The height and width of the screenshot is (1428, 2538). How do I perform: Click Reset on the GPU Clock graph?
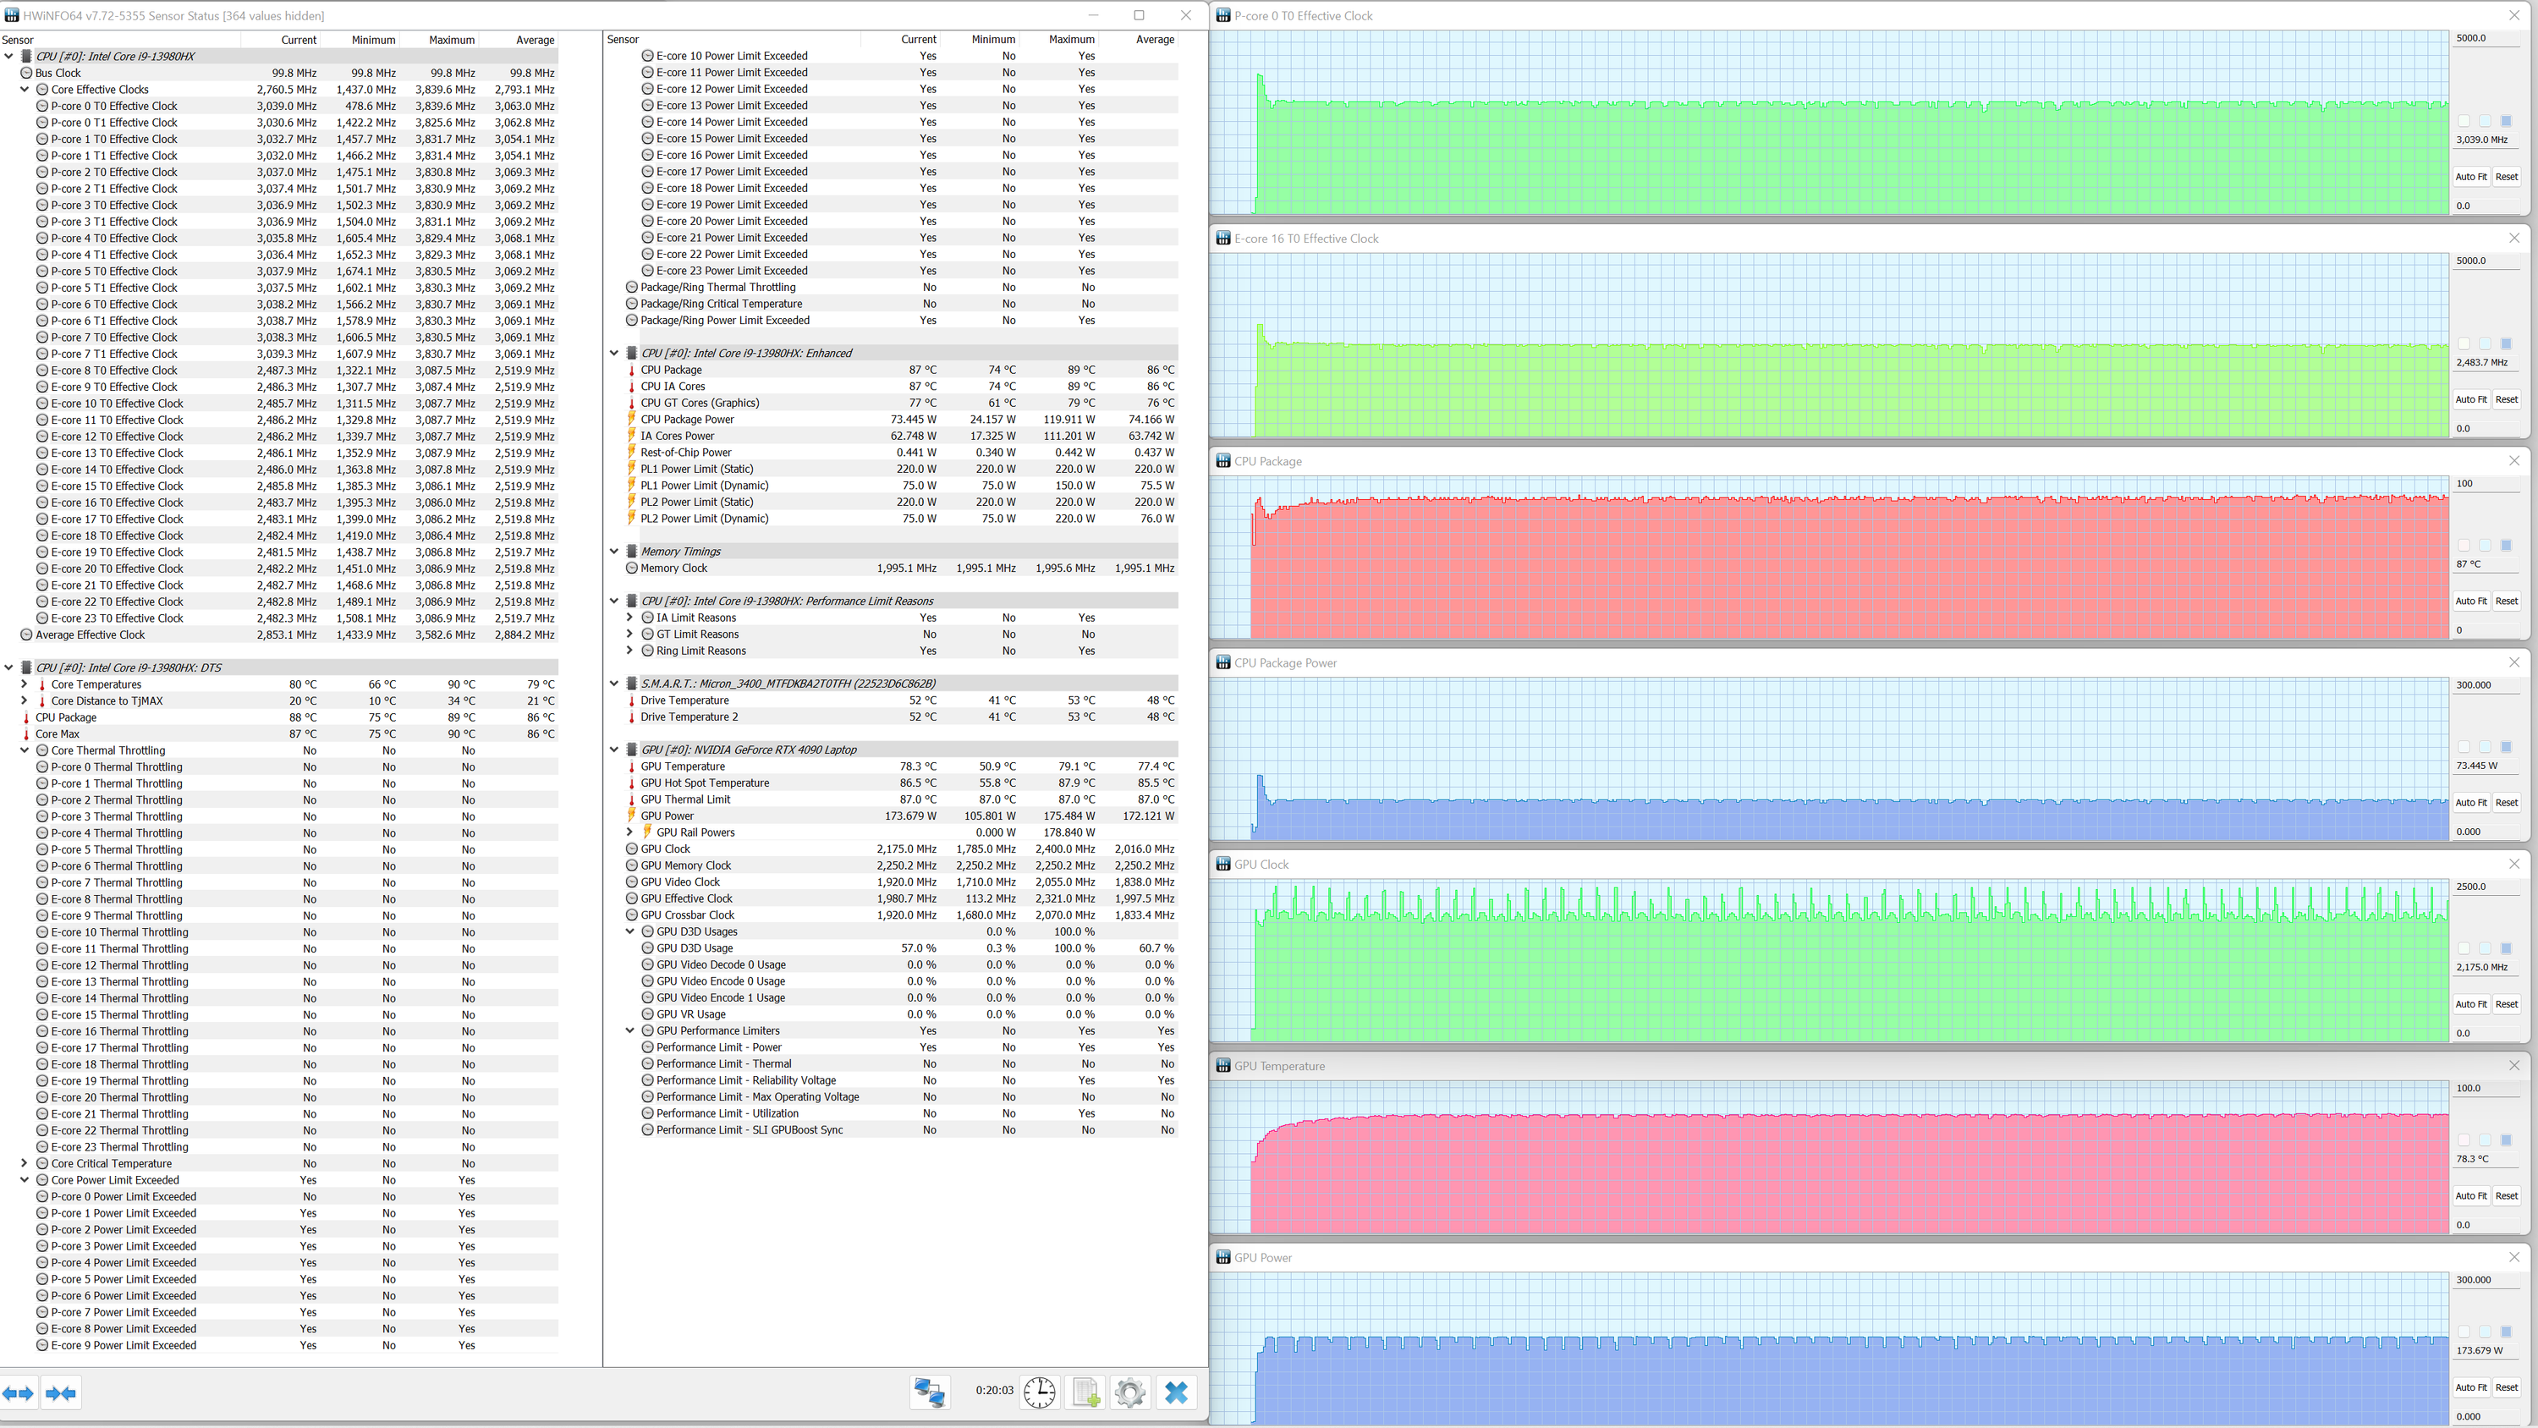point(2506,1004)
